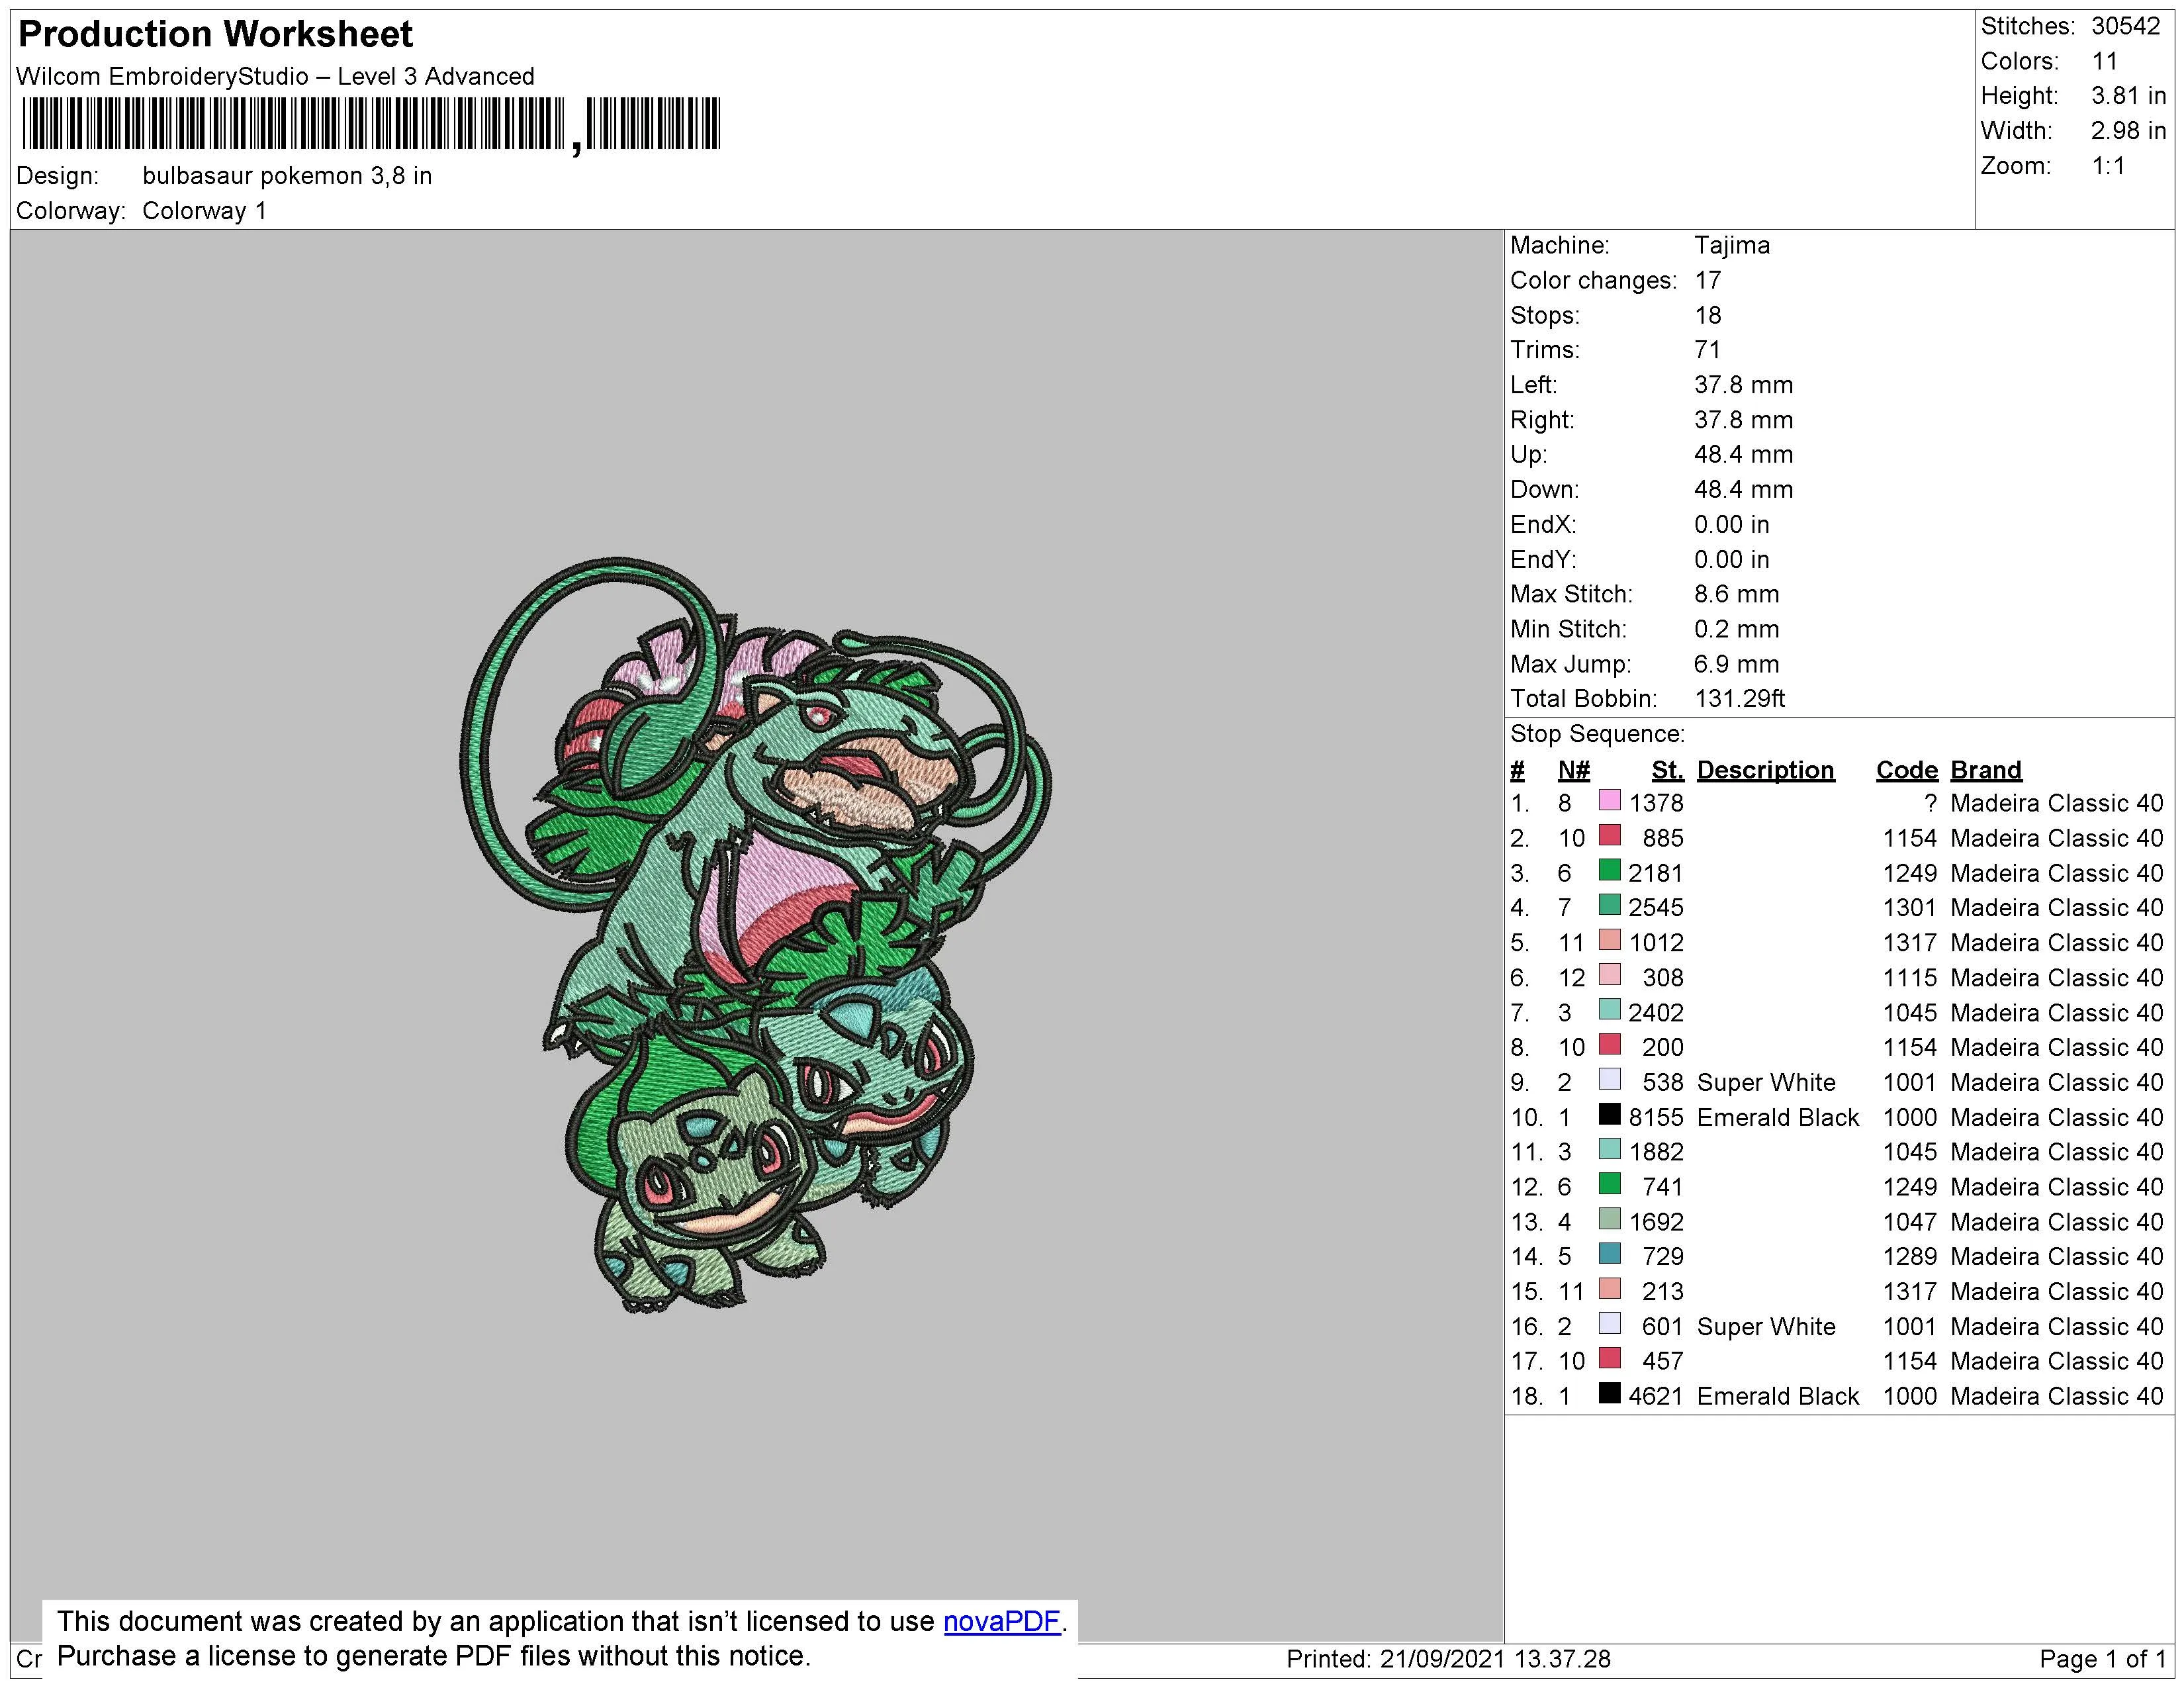Viewport: 2184px width, 1688px height.
Task: Select design name 'bulbasaur pokemon 3,8 in'
Action: pos(287,176)
